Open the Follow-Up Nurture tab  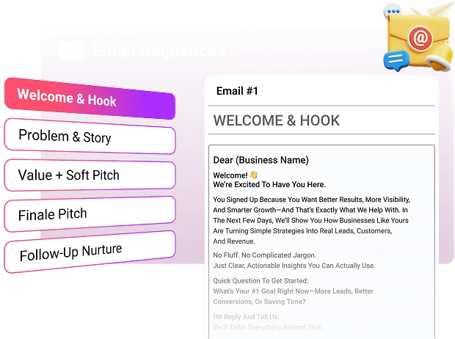point(90,252)
